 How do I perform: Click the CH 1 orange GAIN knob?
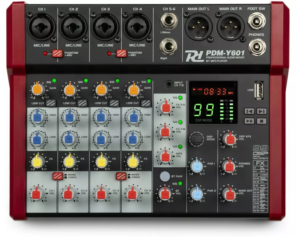38,89
